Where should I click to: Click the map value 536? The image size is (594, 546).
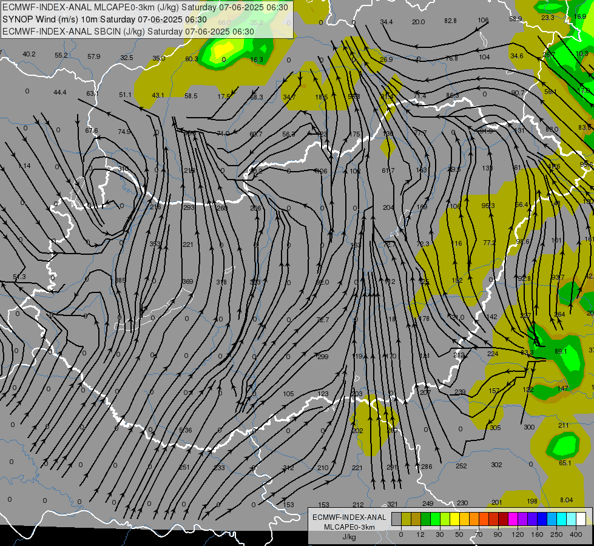[x=185, y=430]
